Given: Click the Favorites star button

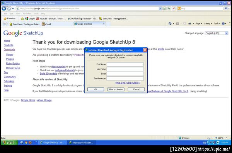Looking at the screenshot, I should coord(10,19).
